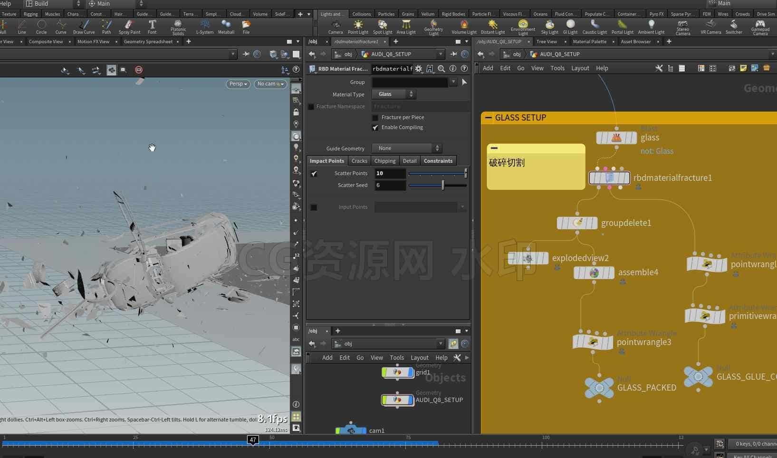Image resolution: width=777 pixels, height=458 pixels.
Task: Open the Guide Geometry dropdown
Action: point(407,149)
